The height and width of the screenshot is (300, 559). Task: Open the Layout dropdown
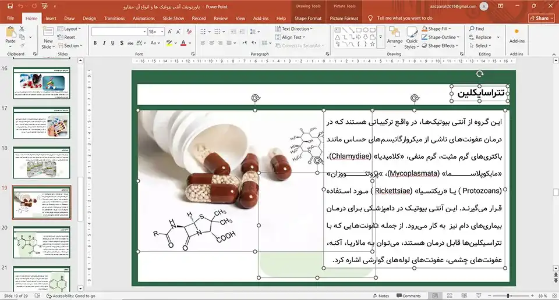pyautogui.click(x=69, y=29)
